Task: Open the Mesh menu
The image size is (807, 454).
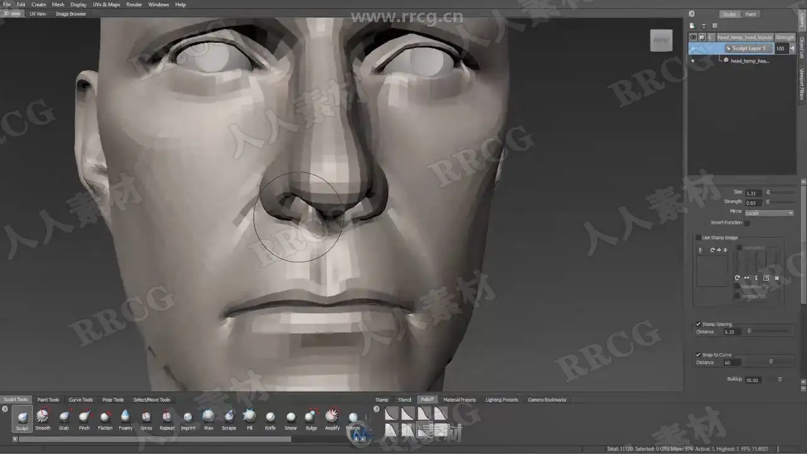Action: [58, 4]
